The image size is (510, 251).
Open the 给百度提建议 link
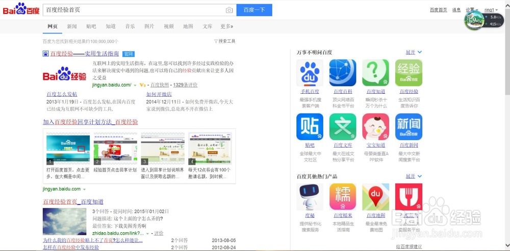point(409,247)
